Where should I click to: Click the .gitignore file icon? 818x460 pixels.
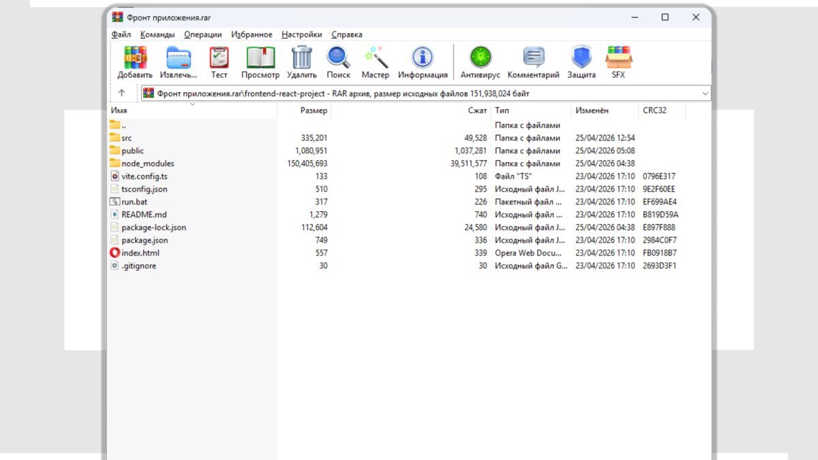coord(115,266)
